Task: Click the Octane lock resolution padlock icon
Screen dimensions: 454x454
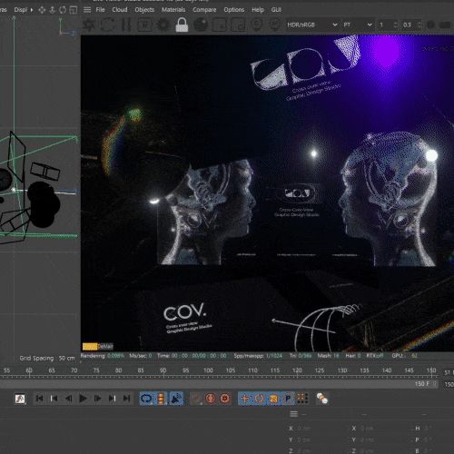Action: (182, 25)
